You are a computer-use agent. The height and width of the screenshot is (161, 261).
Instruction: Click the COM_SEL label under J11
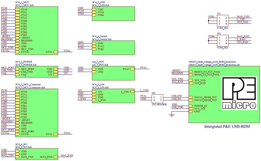pos(223,28)
